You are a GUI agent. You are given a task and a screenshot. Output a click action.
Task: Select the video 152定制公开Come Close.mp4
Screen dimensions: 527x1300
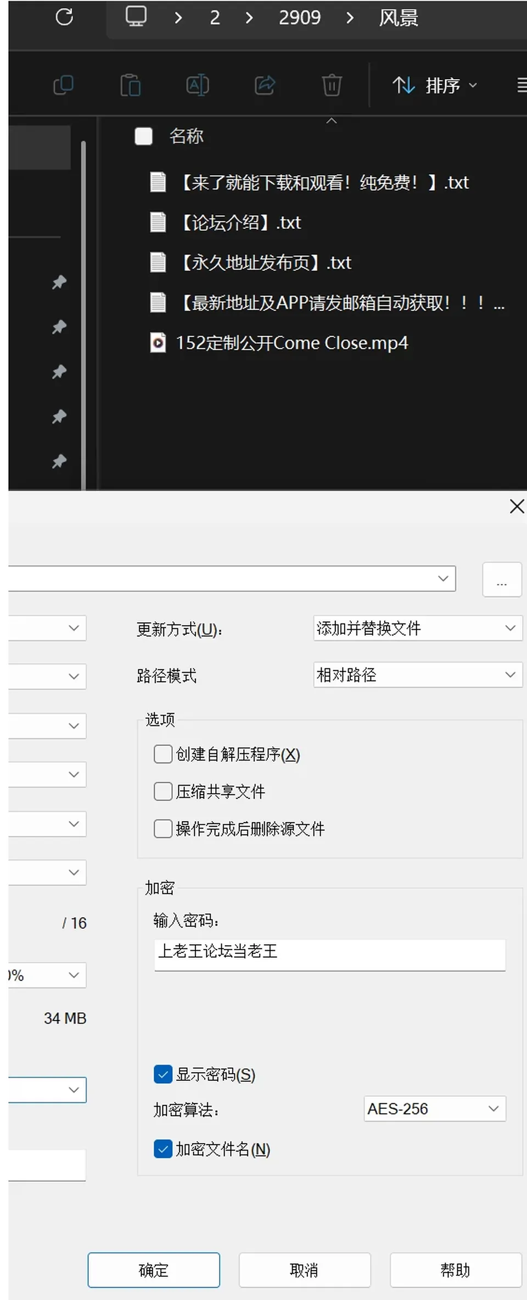click(x=279, y=343)
